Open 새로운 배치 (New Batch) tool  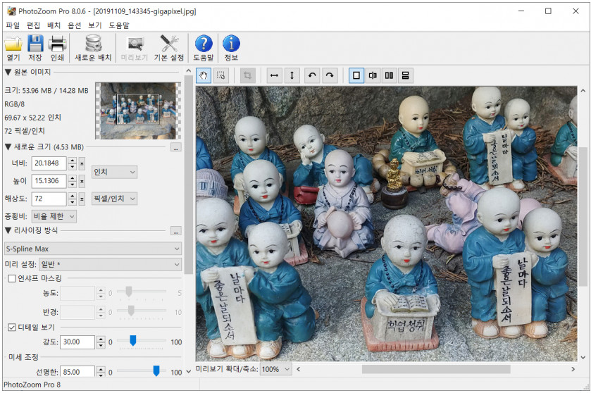click(93, 44)
